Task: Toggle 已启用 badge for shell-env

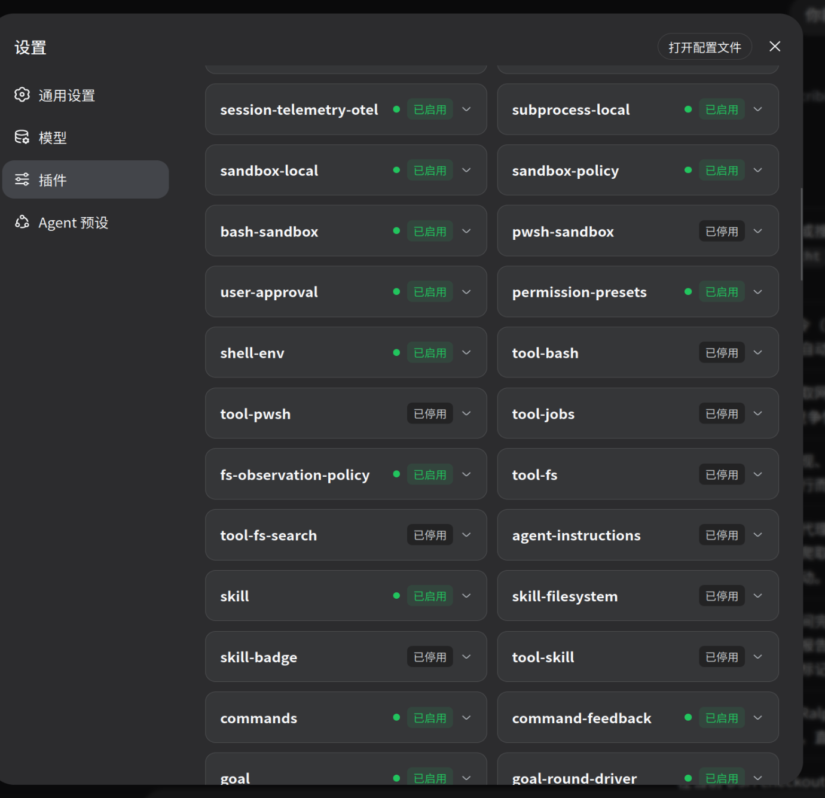Action: [430, 353]
